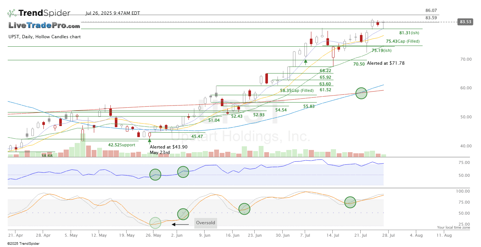The image size is (481, 247).
Task: Select the 63.60 level label
Action: [x=325, y=84]
